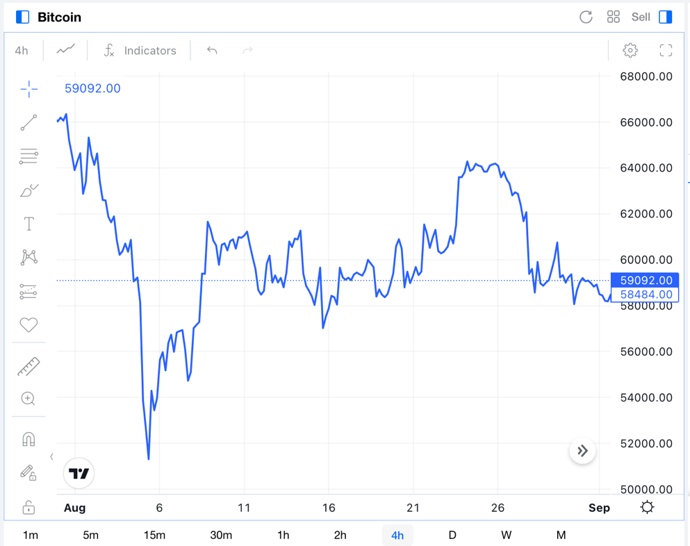Click the zoom in tool
Viewport: 690px width, 546px height.
coord(28,399)
